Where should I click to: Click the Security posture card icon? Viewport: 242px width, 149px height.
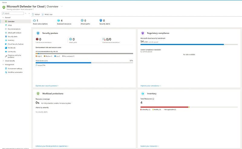pyautogui.click(x=38, y=33)
